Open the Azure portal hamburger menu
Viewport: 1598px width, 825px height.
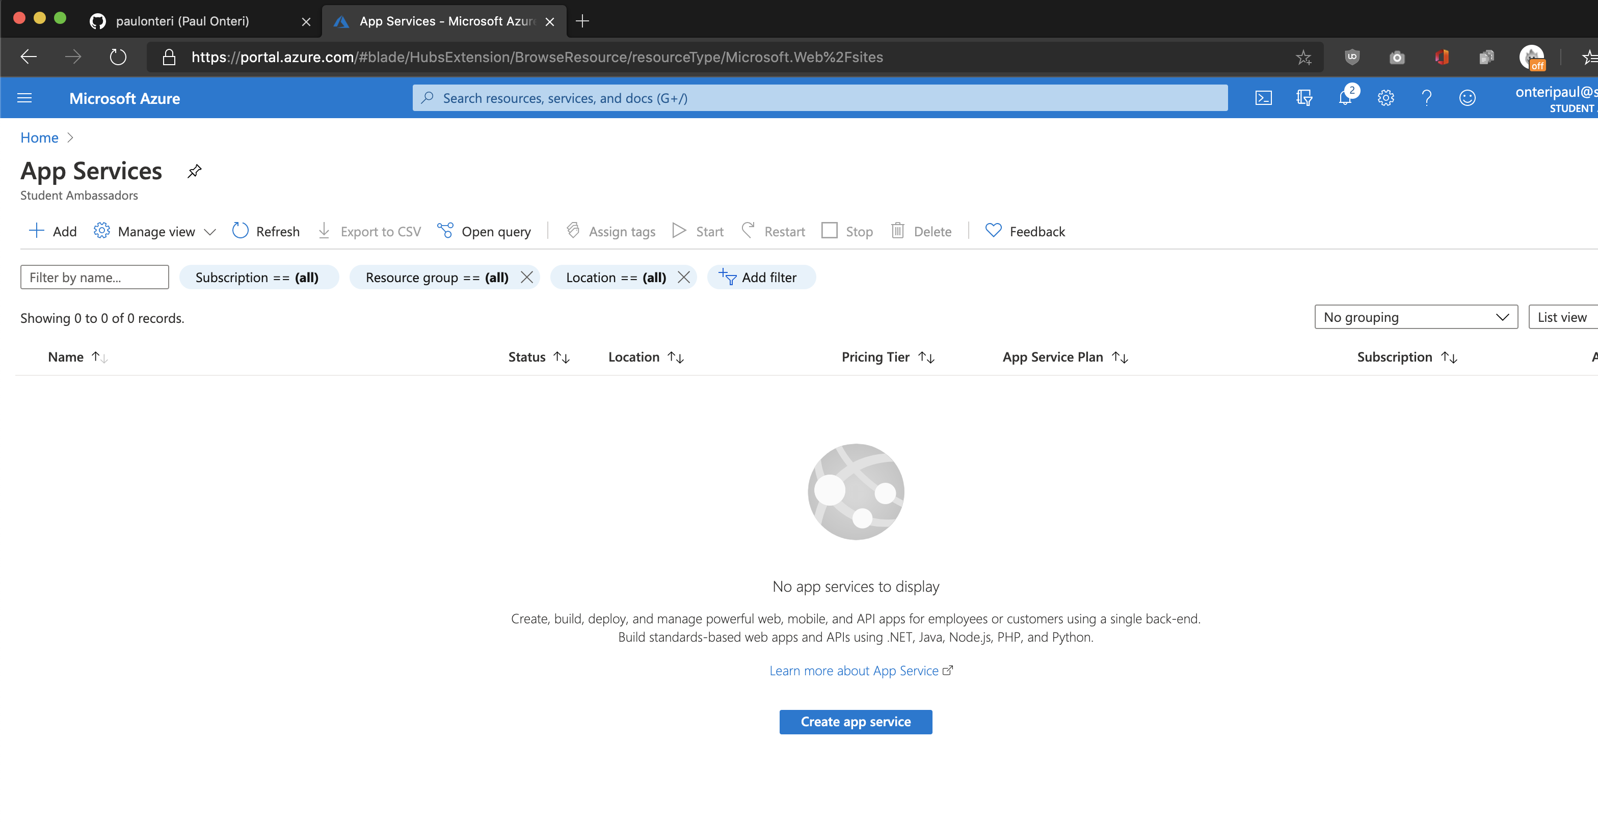[24, 98]
